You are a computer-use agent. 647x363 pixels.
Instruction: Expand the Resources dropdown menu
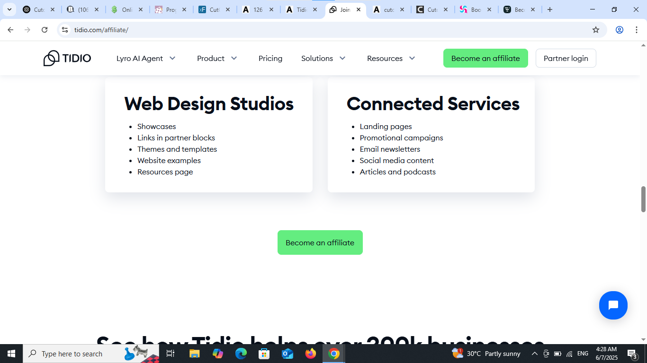pyautogui.click(x=391, y=58)
